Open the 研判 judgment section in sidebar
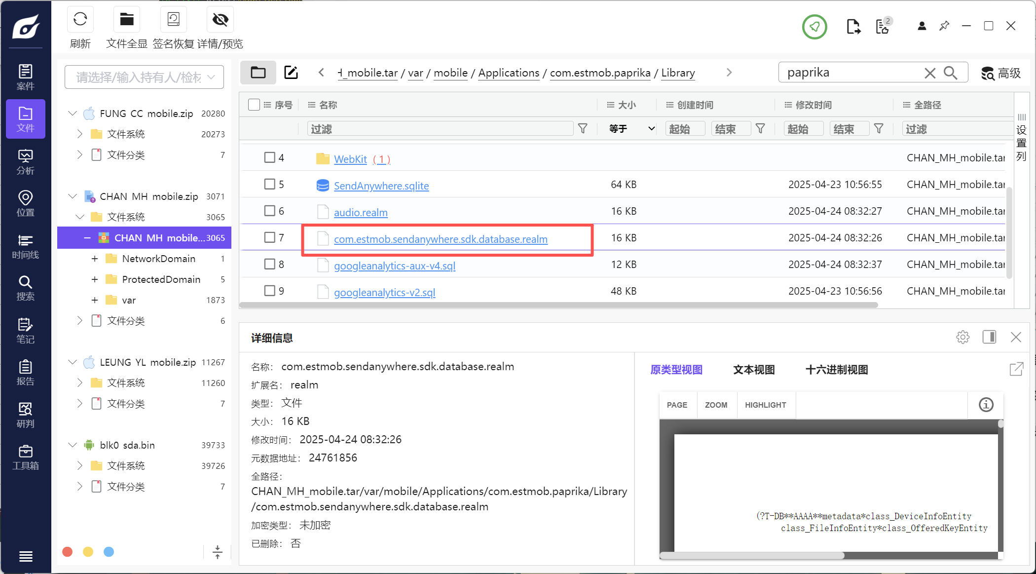1036x574 pixels. pos(26,415)
